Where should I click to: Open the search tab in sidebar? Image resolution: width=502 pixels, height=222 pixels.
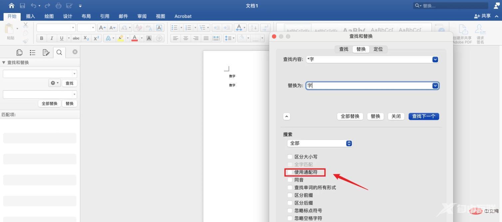point(59,52)
